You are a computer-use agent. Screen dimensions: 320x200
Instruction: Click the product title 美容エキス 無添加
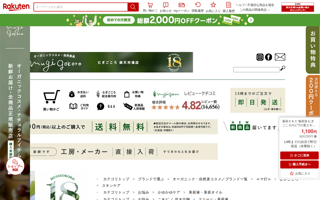[x=299, y=123]
